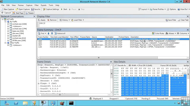Open Options from the toolbar
190x106 pixels.
pyautogui.click(x=171, y=9)
